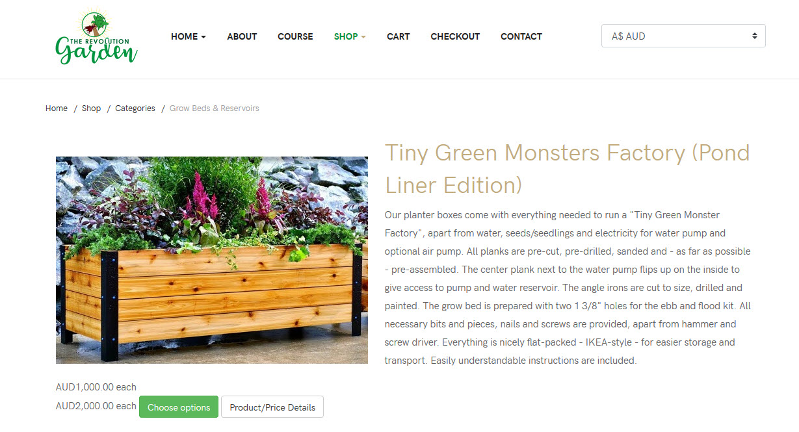Click the green Choose options button
799x432 pixels.
tap(179, 407)
